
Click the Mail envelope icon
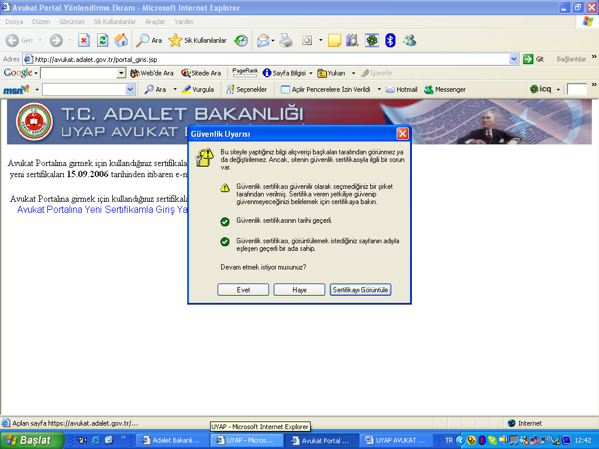tap(263, 40)
